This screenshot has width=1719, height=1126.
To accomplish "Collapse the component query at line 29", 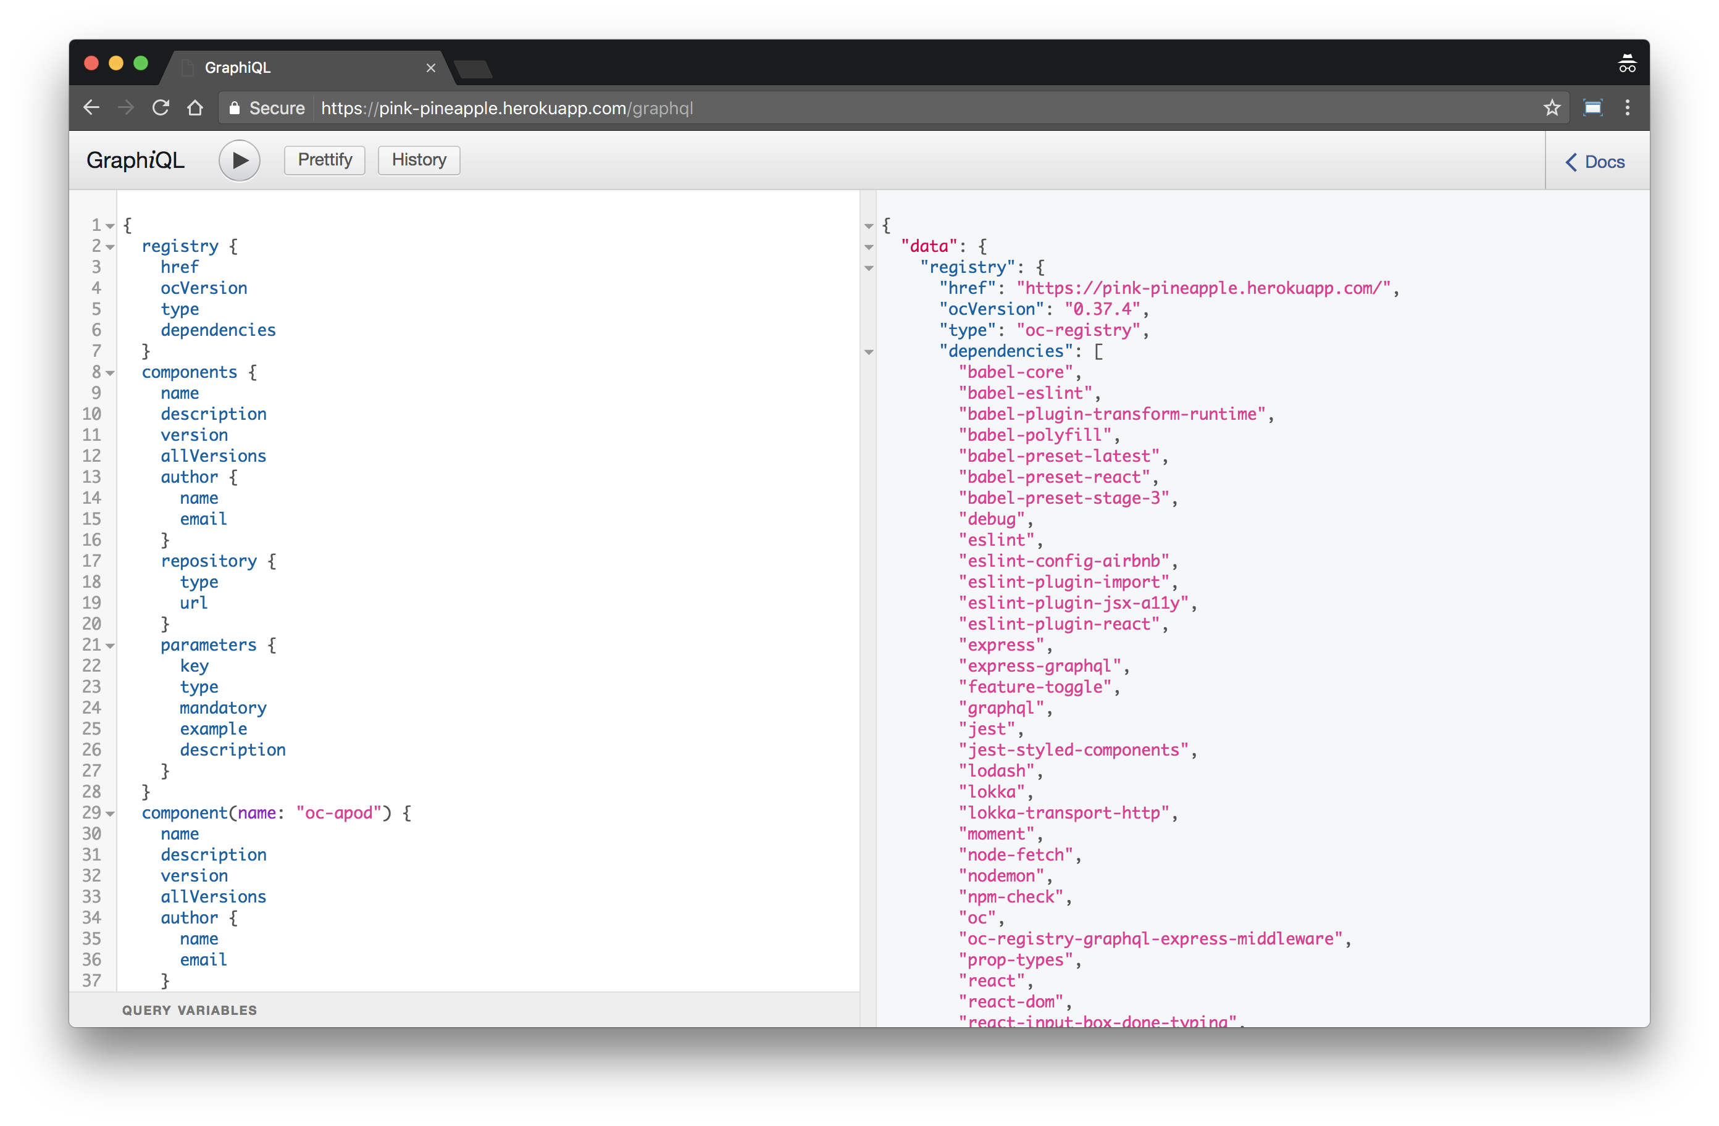I will point(111,814).
